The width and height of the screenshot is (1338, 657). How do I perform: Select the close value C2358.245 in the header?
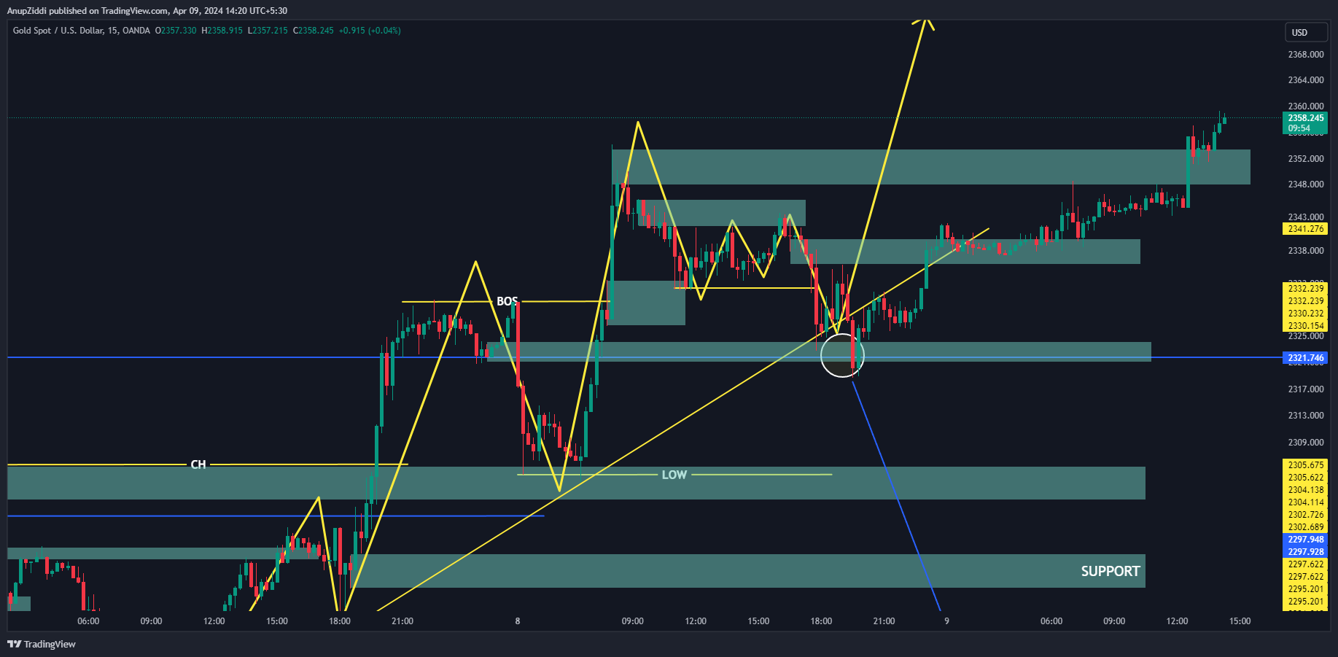[314, 31]
